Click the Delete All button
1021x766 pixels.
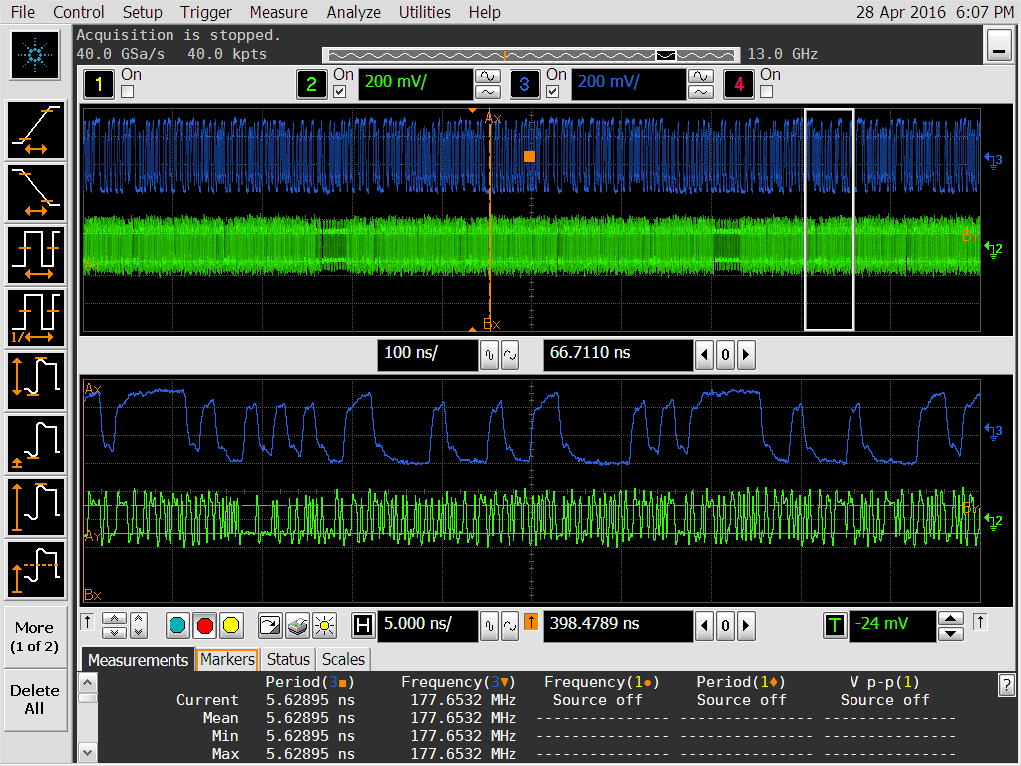[34, 699]
